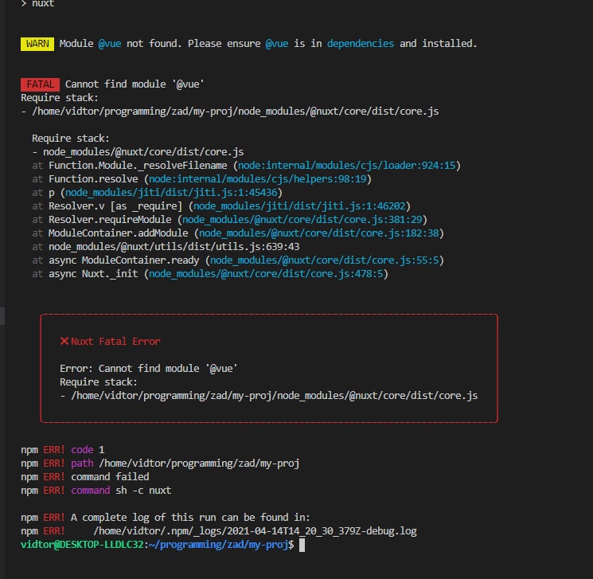593x579 pixels.
Task: Click 'async Nuxt._init' text
Action: click(93, 274)
